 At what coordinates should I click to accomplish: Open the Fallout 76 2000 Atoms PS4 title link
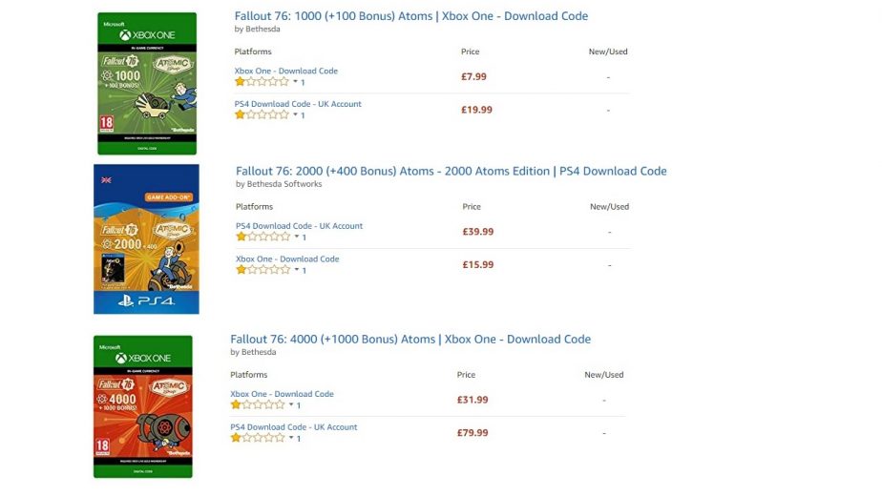click(x=451, y=172)
